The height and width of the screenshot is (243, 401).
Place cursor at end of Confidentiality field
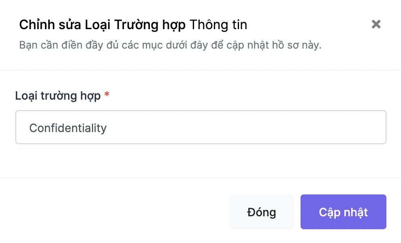[107, 128]
